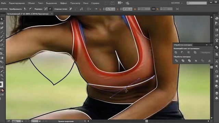Click the vertical scrollbar thumb

point(211,67)
